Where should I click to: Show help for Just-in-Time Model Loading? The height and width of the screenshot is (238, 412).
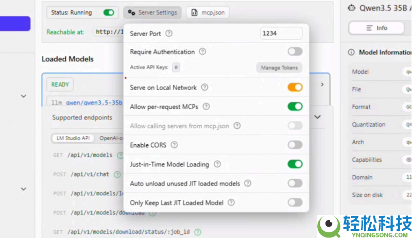[x=217, y=164]
